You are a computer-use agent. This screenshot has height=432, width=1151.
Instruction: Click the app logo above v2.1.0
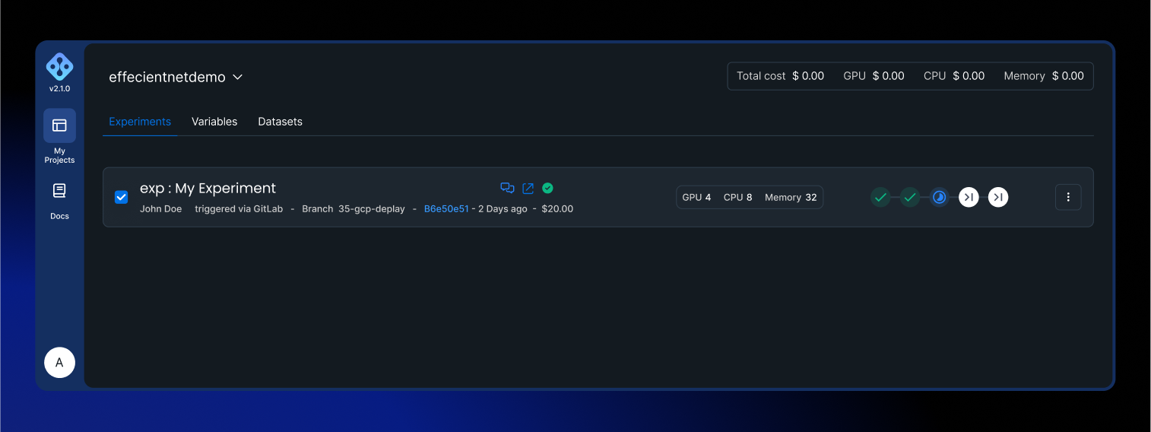click(x=59, y=67)
